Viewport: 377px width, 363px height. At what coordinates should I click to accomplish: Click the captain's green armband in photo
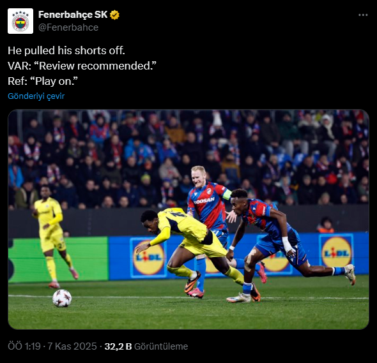[x=226, y=195]
